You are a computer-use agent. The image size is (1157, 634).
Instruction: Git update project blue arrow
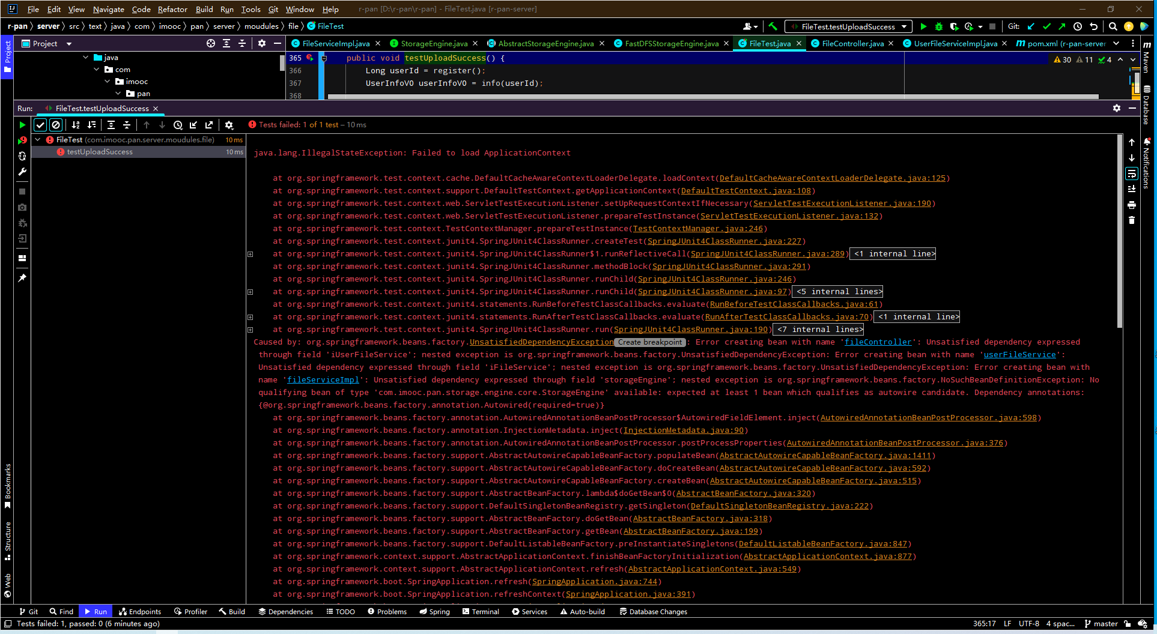click(1031, 26)
